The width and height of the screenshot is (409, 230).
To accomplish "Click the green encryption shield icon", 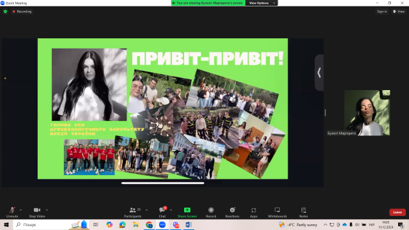I will (5, 11).
